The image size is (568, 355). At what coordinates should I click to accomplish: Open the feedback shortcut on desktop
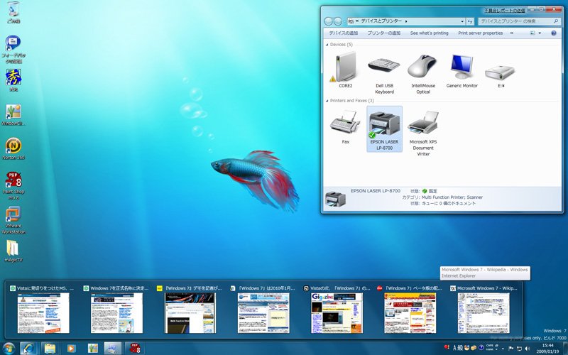[x=13, y=49]
